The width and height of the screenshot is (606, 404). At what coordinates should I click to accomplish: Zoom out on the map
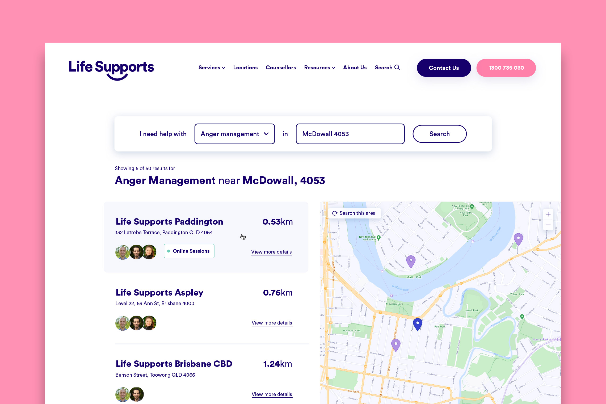548,225
